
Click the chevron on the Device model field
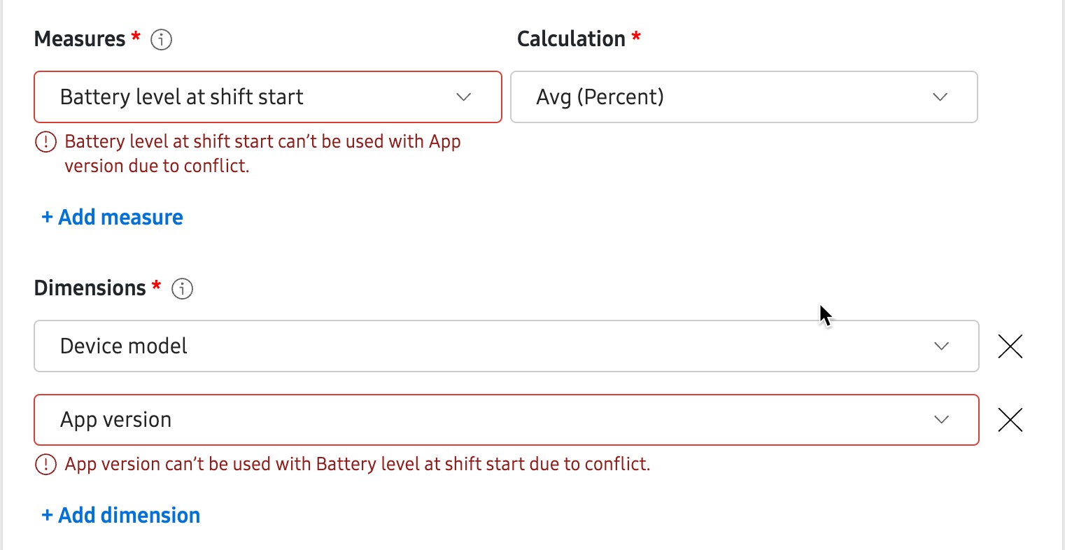coord(940,346)
